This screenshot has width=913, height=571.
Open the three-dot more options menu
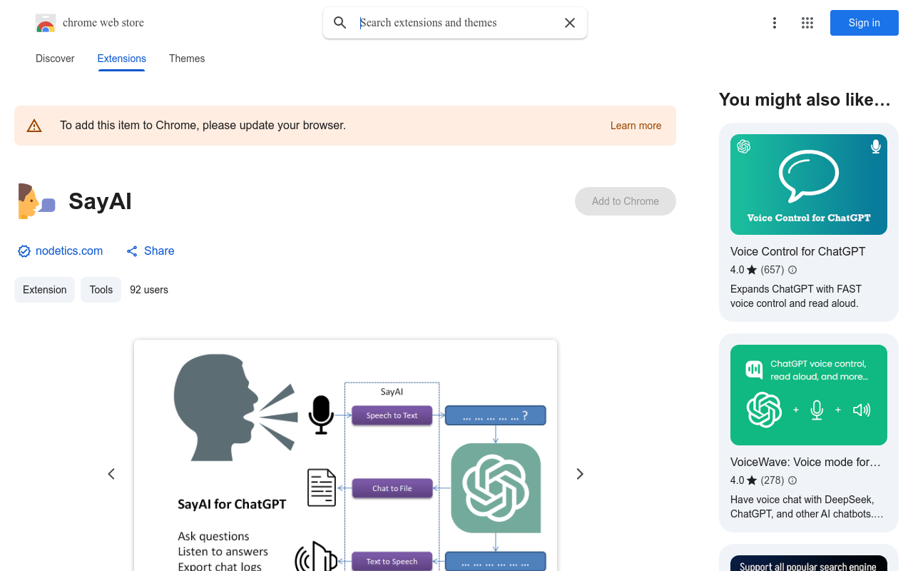pos(775,23)
